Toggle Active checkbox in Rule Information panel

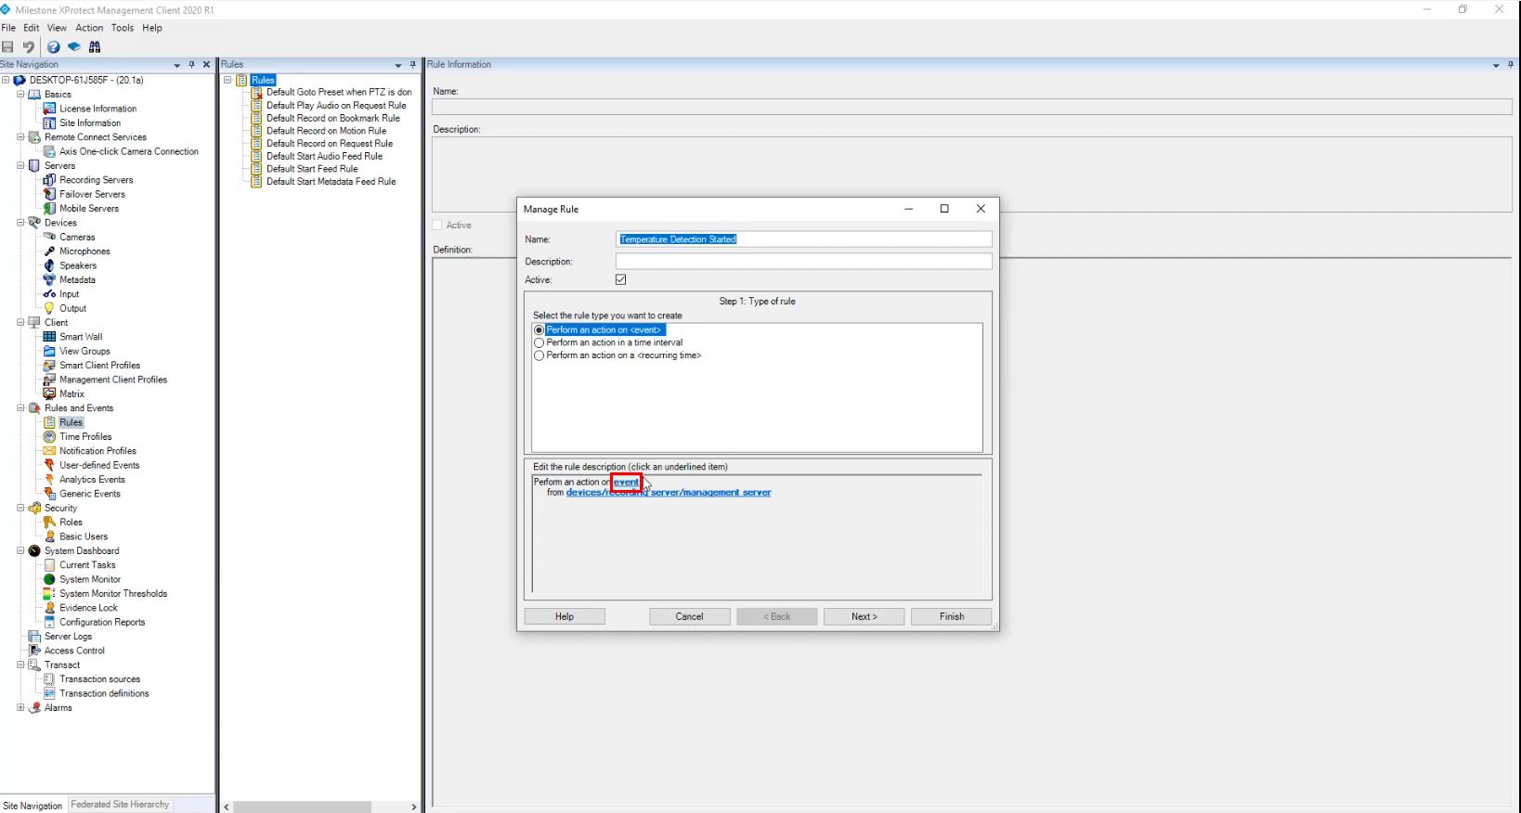click(437, 226)
